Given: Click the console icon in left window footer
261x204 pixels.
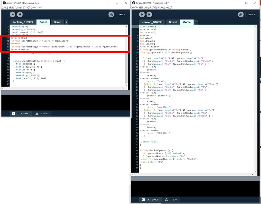Looking at the screenshot, I should click(14, 113).
